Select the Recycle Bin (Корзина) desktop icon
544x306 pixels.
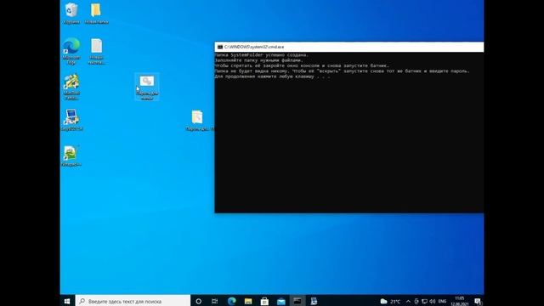pyautogui.click(x=71, y=14)
